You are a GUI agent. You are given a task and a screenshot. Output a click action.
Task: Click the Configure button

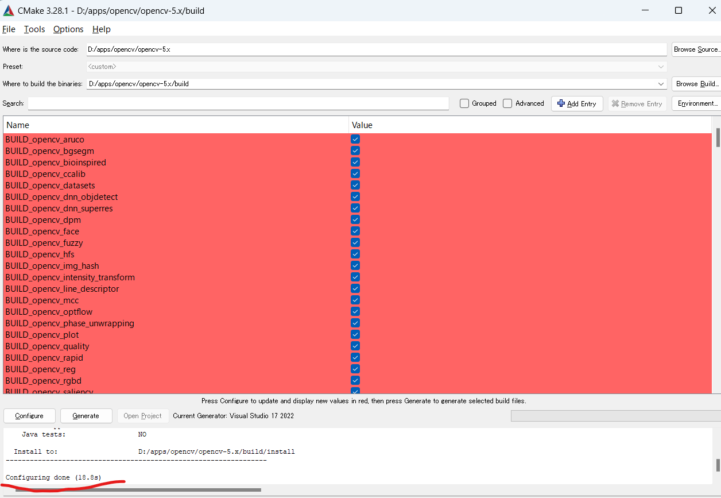pos(29,416)
